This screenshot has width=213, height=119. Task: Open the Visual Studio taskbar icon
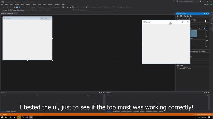tap(27, 117)
